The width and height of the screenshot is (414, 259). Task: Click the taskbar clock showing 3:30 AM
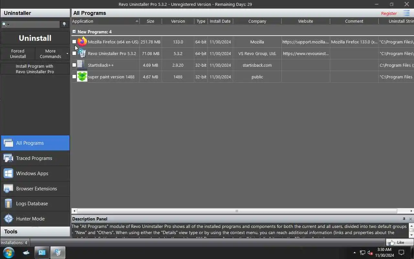(x=384, y=253)
